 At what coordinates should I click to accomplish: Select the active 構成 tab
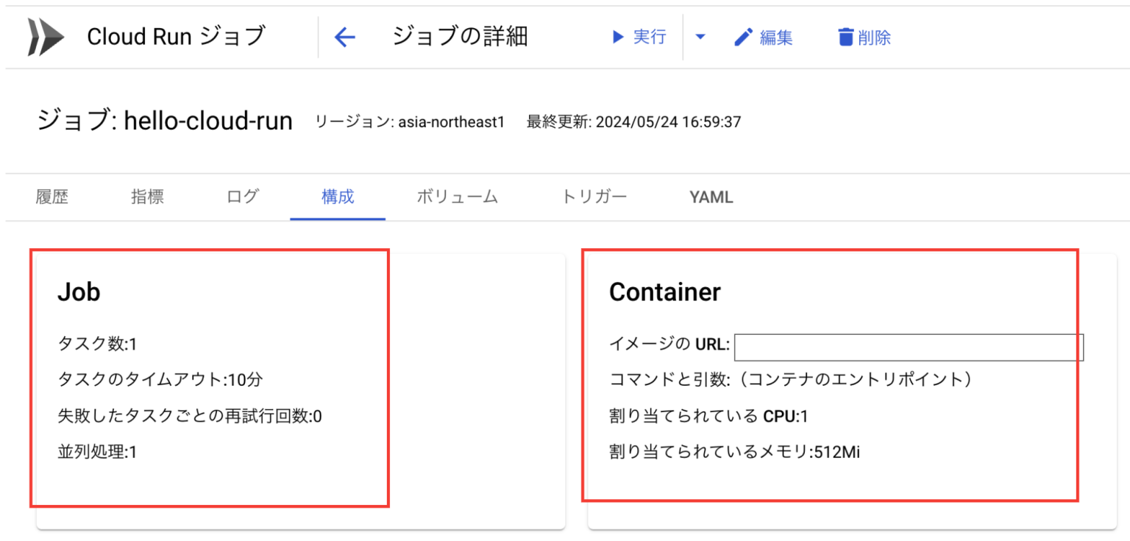coord(337,197)
